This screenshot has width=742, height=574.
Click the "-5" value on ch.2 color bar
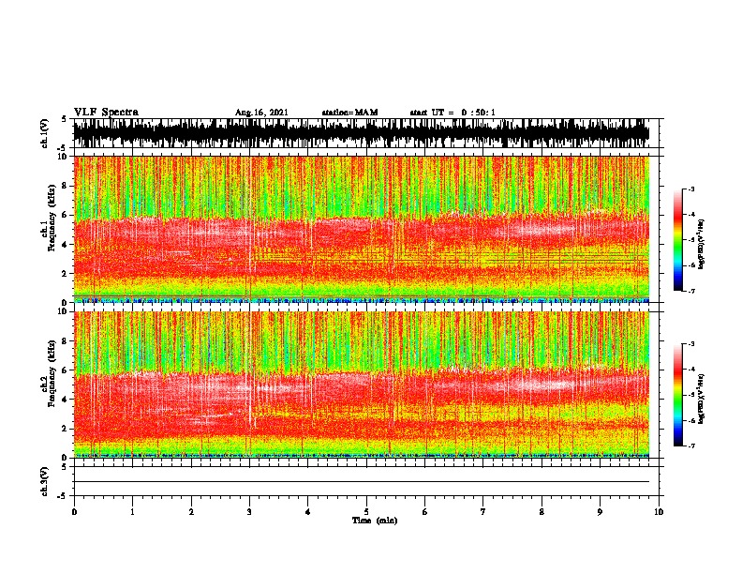coord(691,395)
